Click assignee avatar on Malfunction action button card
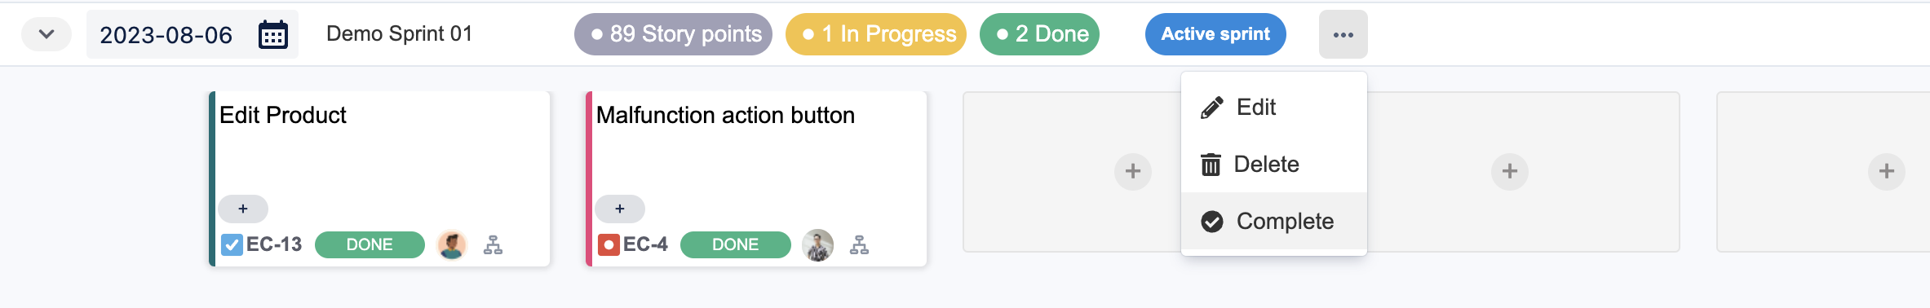Image resolution: width=1930 pixels, height=308 pixels. click(817, 244)
